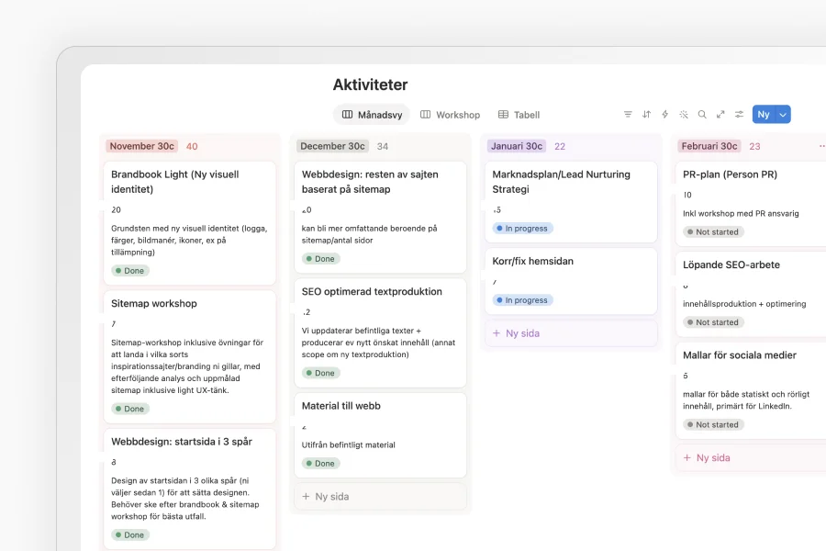Add Ny sida in the December column
826x551 pixels.
click(x=380, y=496)
